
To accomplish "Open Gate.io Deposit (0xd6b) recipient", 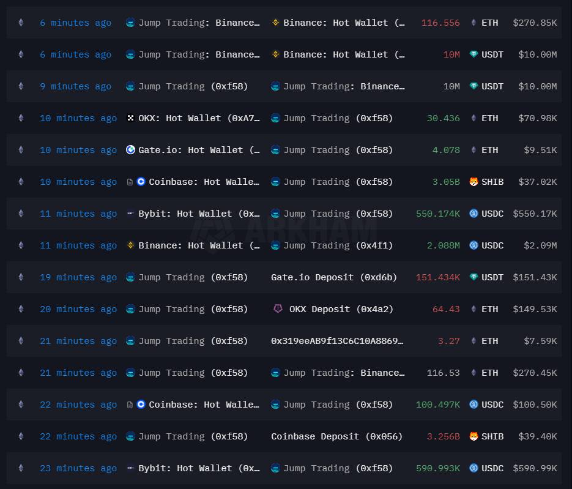I will click(334, 277).
